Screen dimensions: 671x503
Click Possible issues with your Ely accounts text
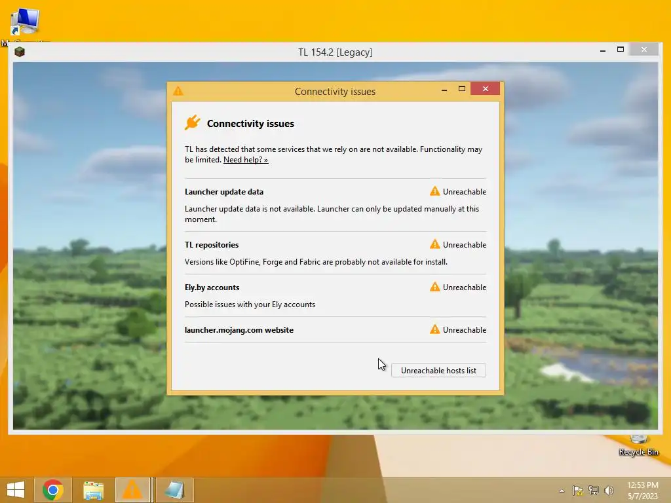[x=250, y=305]
